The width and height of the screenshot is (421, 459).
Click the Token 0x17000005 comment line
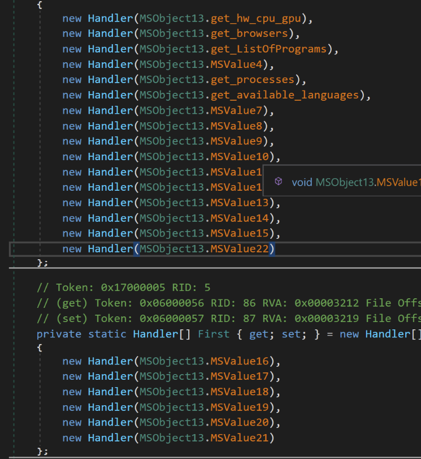click(x=124, y=288)
